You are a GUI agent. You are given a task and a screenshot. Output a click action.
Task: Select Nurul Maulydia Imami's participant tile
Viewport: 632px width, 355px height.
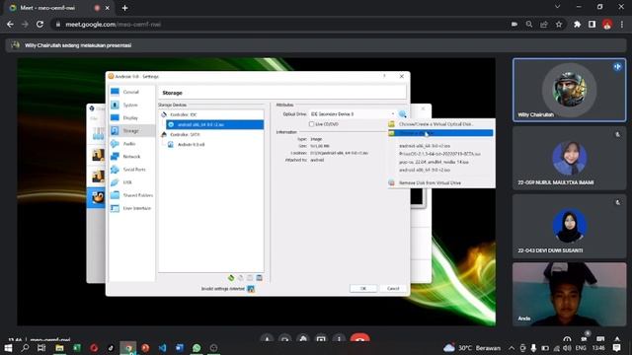[x=569, y=158]
